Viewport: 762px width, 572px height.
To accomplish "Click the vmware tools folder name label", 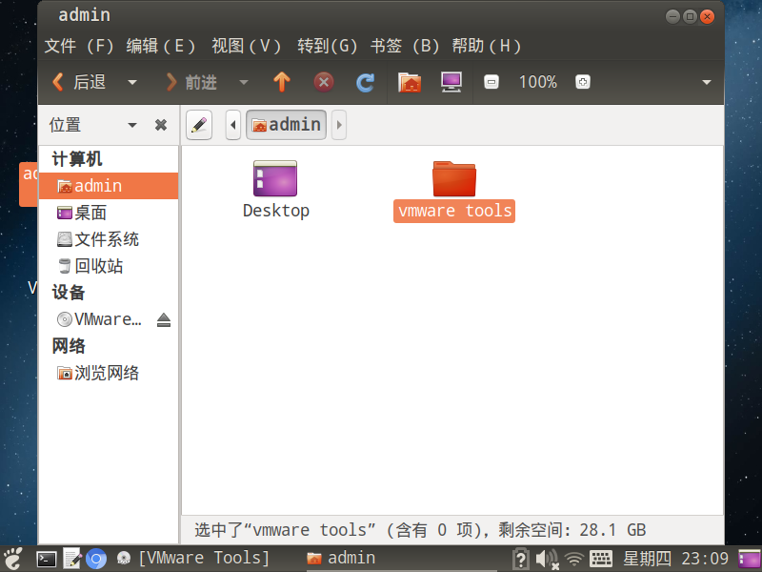I will pos(454,211).
